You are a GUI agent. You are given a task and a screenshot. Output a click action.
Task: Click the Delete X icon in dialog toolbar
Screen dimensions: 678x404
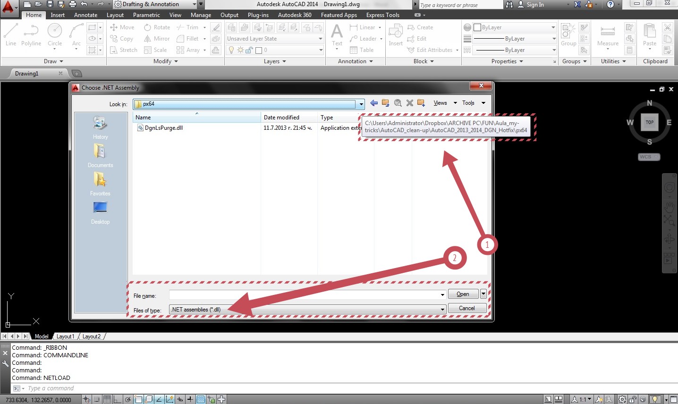coord(410,103)
